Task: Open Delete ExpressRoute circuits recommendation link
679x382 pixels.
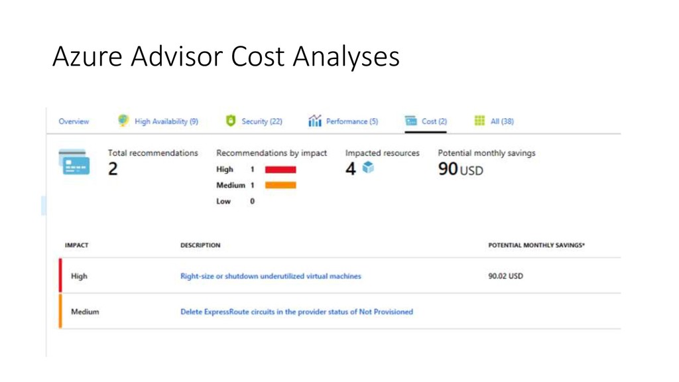Action: point(296,312)
